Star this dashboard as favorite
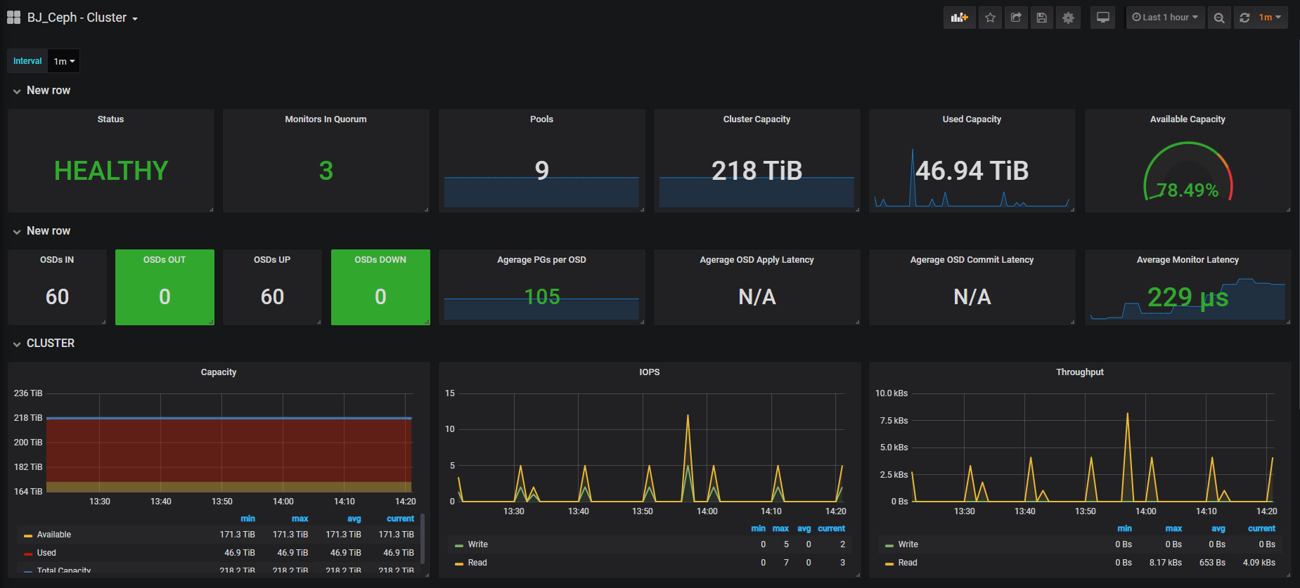Viewport: 1300px width, 588px height. pyautogui.click(x=990, y=18)
